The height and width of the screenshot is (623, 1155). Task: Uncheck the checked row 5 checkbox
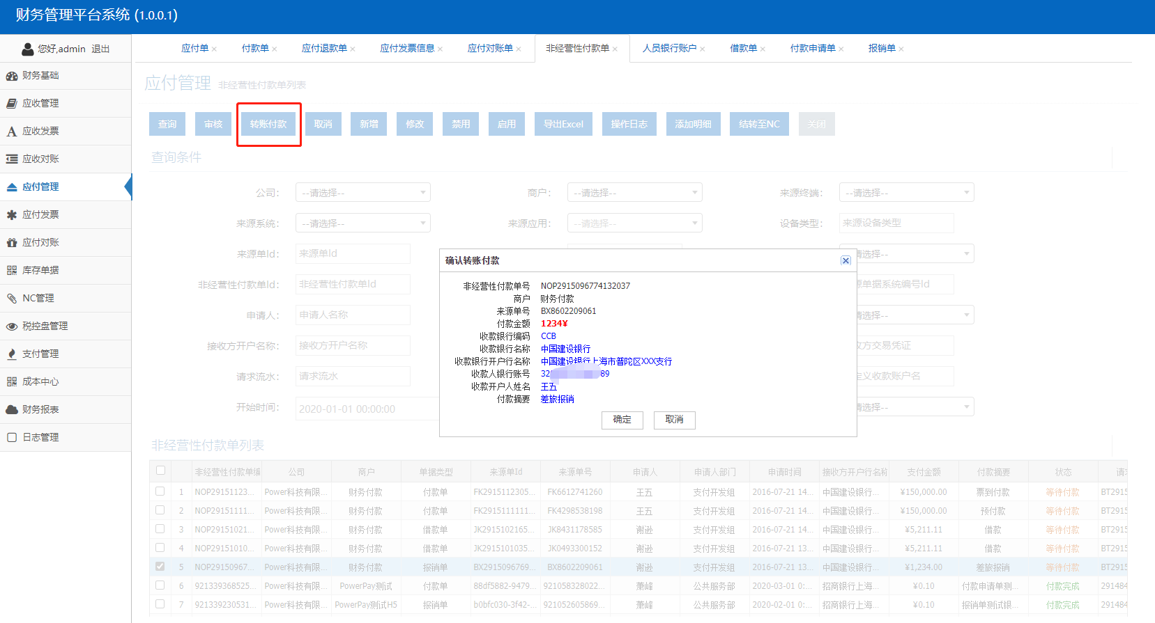pyautogui.click(x=160, y=567)
